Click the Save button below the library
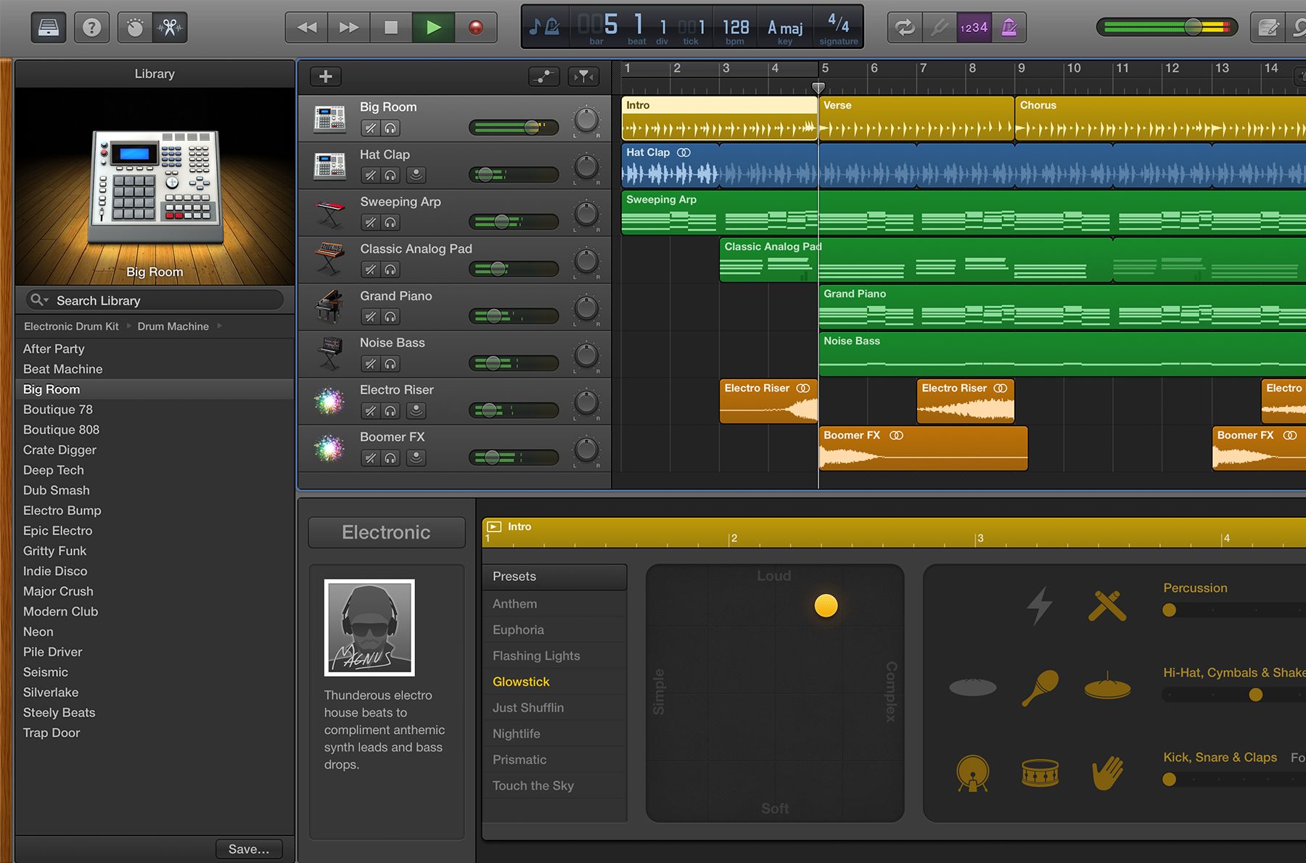The image size is (1306, 863). [x=249, y=848]
